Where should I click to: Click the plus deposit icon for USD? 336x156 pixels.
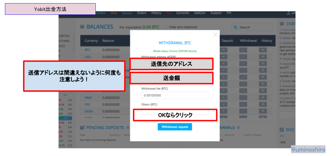pyautogui.click(x=223, y=57)
